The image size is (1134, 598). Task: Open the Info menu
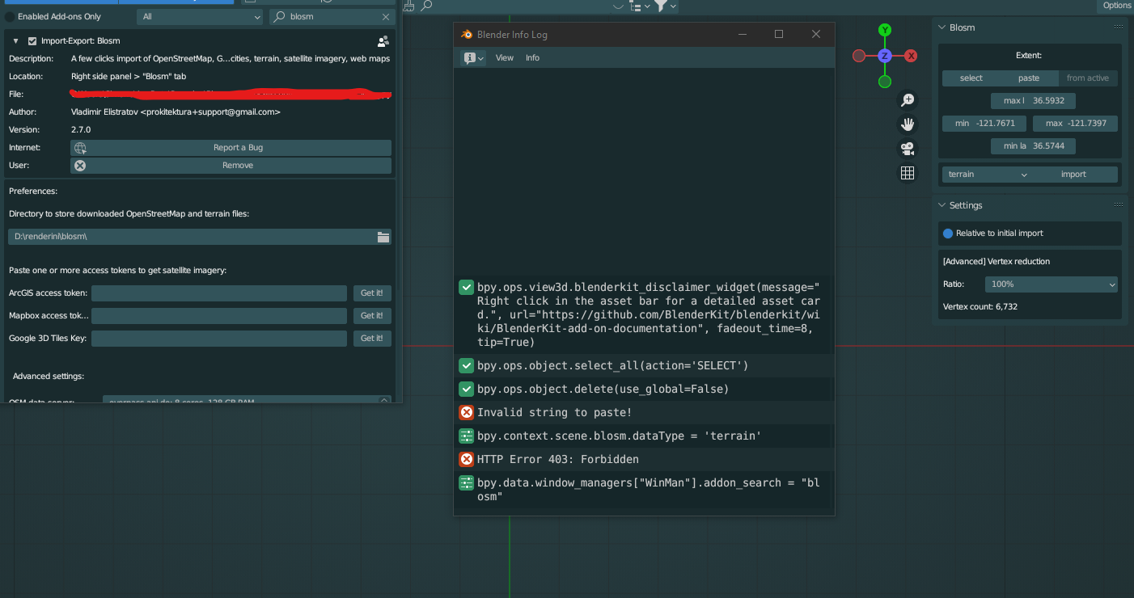click(x=532, y=57)
